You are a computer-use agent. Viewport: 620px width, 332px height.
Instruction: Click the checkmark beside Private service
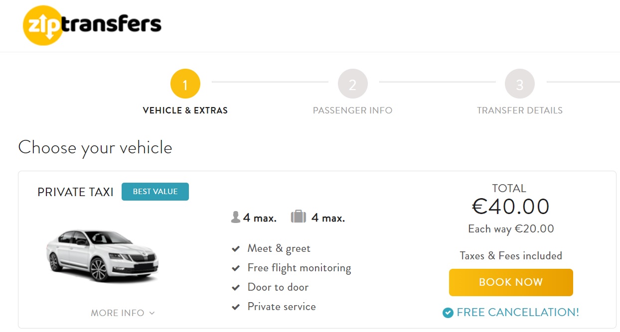pos(236,307)
